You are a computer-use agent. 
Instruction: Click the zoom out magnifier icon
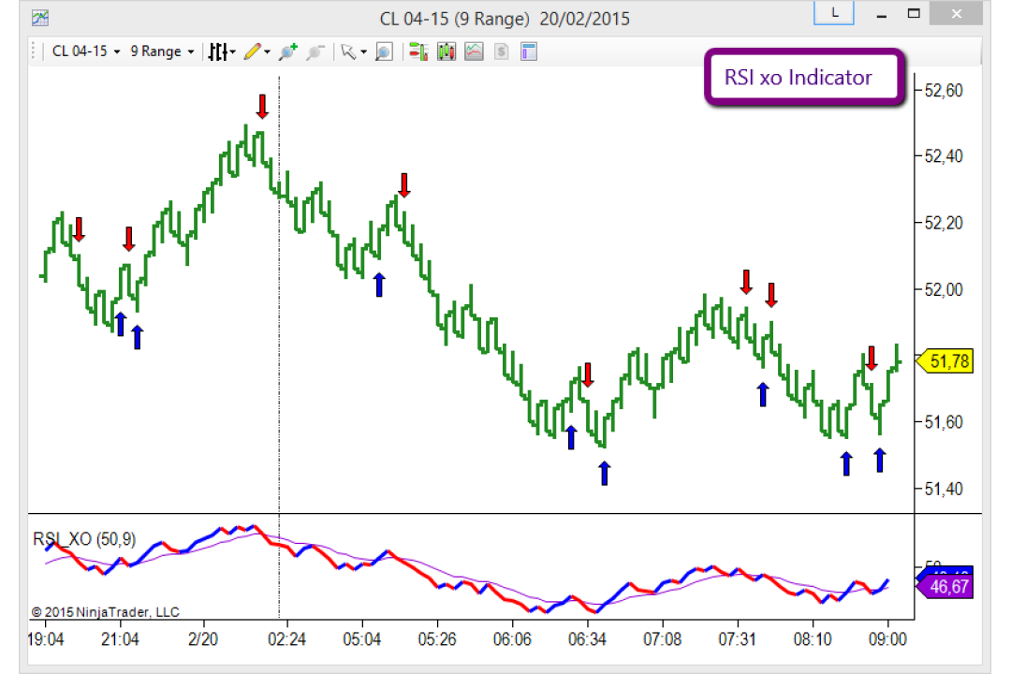click(x=315, y=51)
